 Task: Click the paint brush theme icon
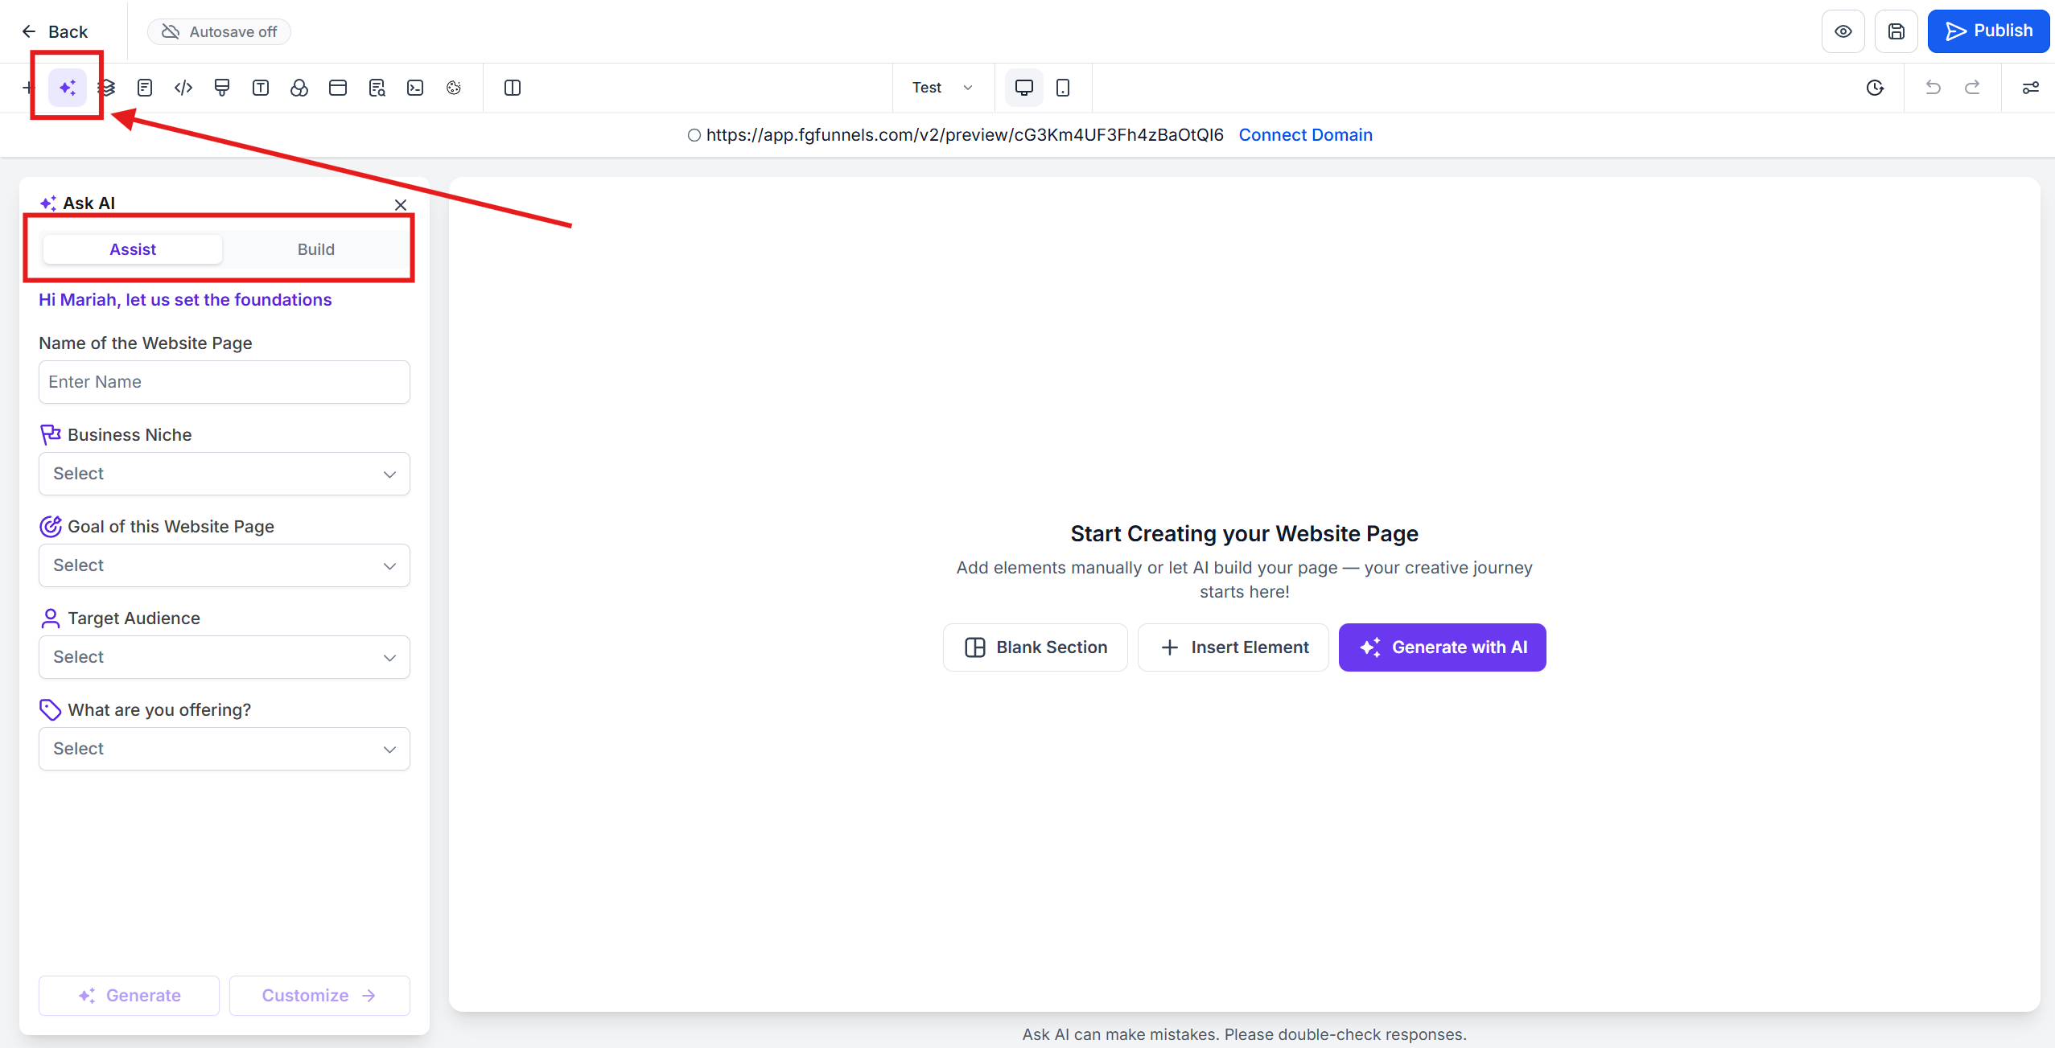(x=222, y=88)
